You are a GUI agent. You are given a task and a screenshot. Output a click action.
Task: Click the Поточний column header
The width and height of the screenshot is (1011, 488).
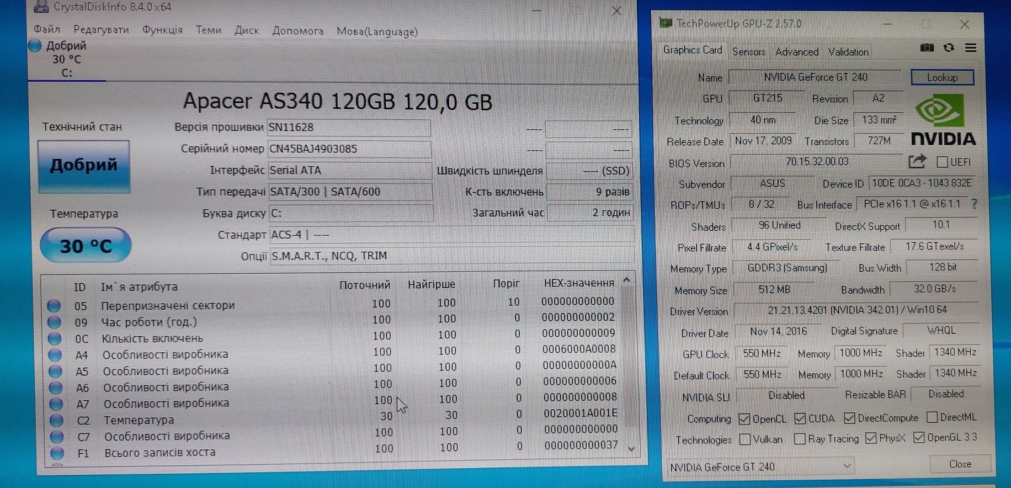tap(365, 285)
